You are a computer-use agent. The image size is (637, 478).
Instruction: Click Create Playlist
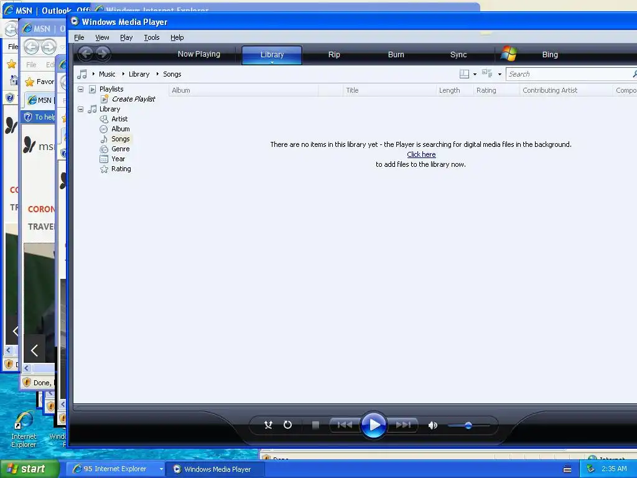(x=133, y=99)
